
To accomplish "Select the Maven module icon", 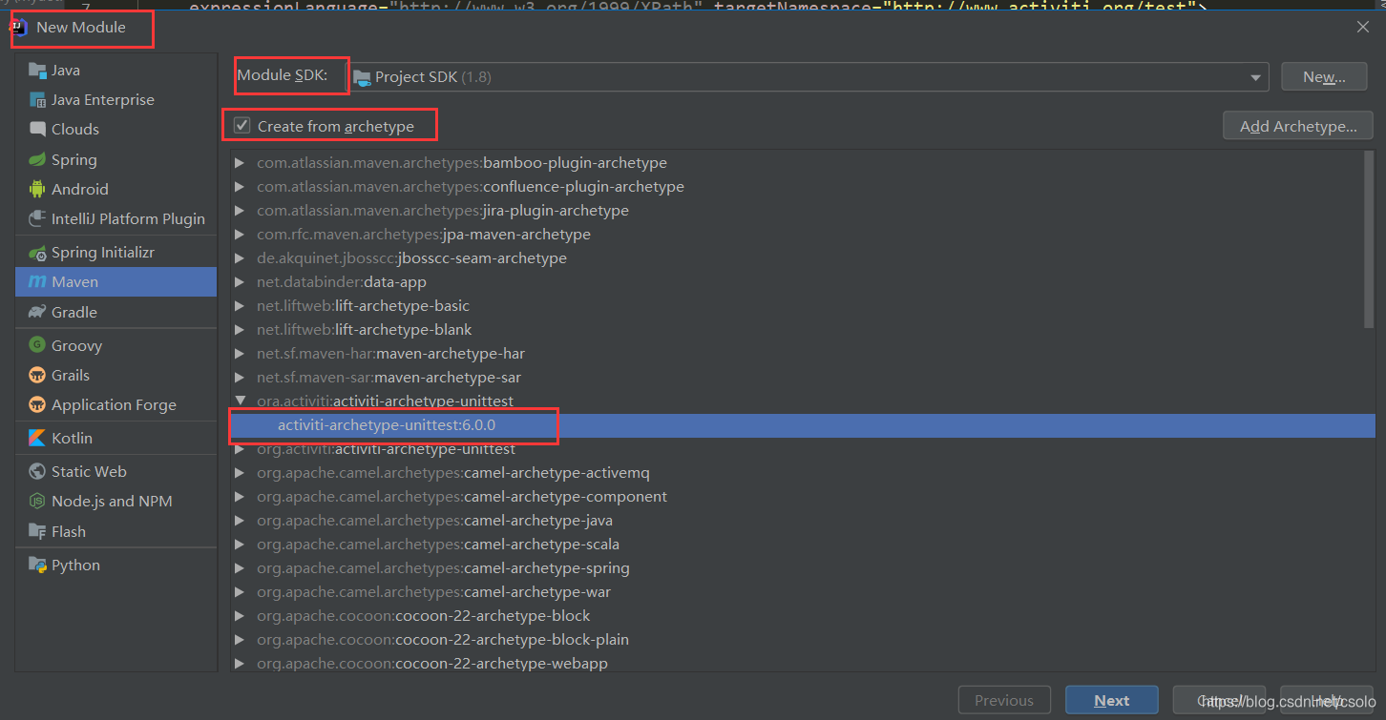I will pos(37,281).
